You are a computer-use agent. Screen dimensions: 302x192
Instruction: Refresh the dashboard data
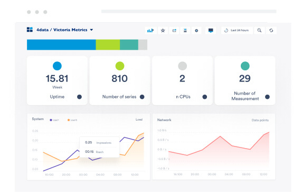tap(271, 31)
